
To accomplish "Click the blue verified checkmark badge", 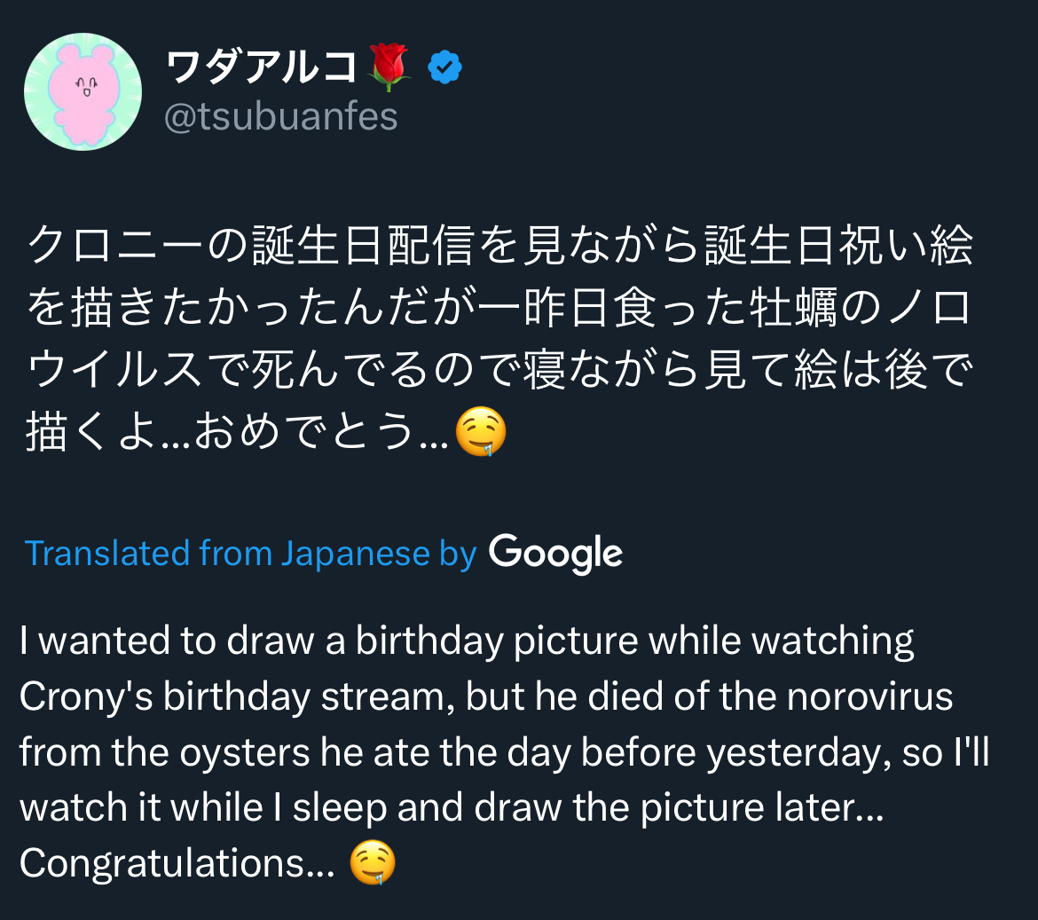I will (x=445, y=67).
